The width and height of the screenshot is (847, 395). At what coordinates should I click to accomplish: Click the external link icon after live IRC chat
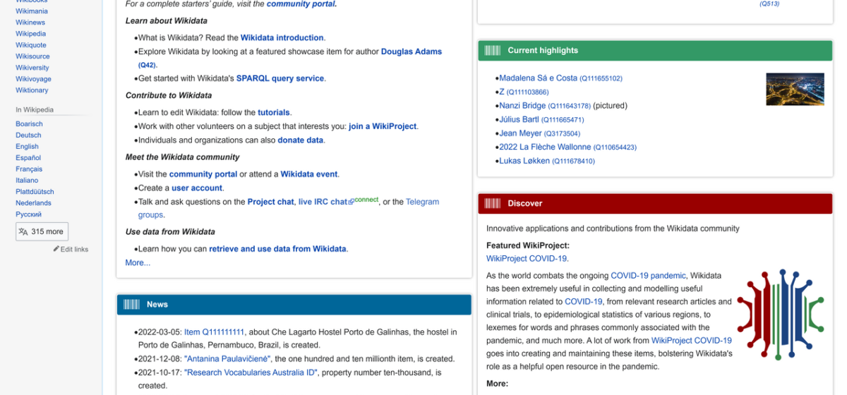point(351,202)
